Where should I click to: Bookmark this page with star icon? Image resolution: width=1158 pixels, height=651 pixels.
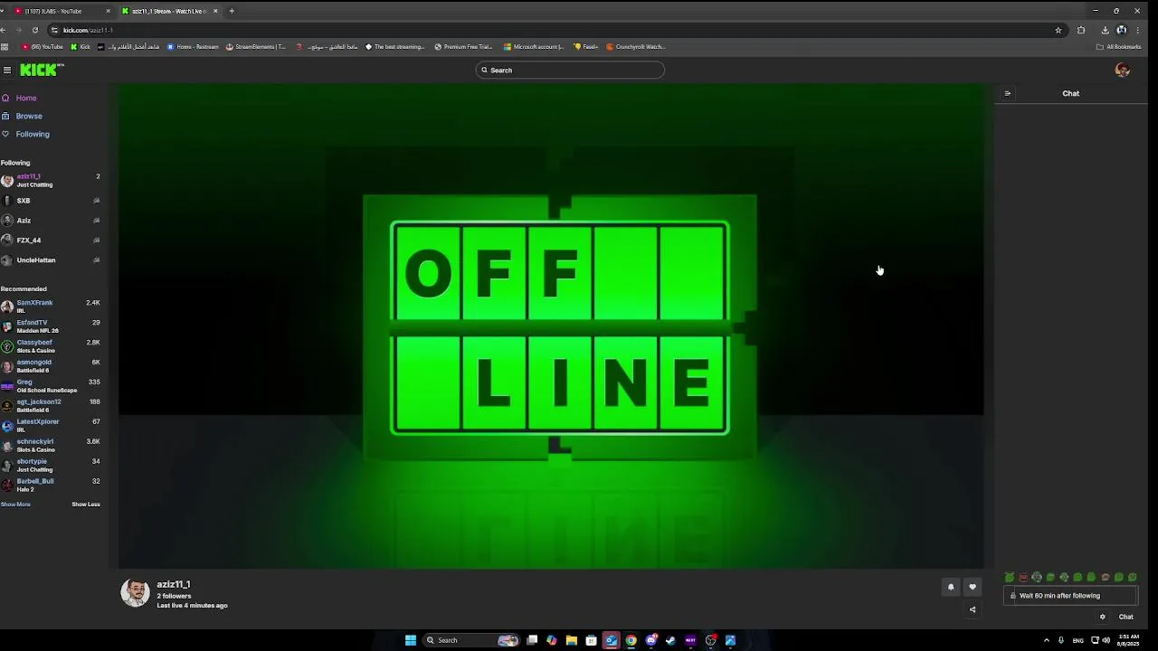coord(1058,30)
